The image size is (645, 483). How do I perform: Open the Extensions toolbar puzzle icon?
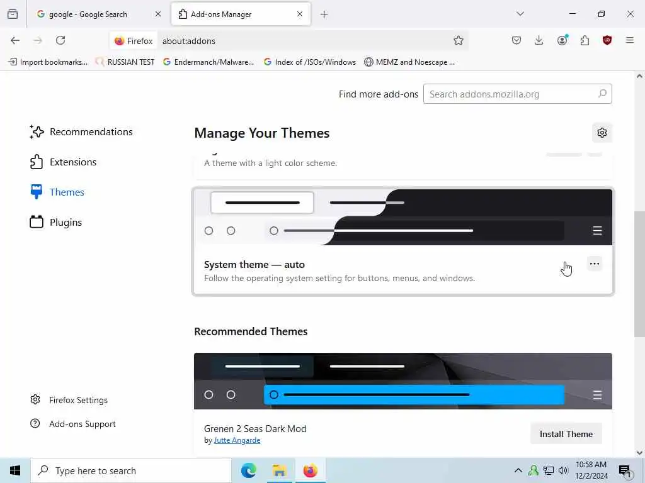coord(585,40)
